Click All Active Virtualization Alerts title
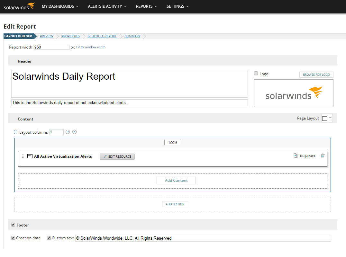The height and width of the screenshot is (257, 346). click(x=63, y=156)
